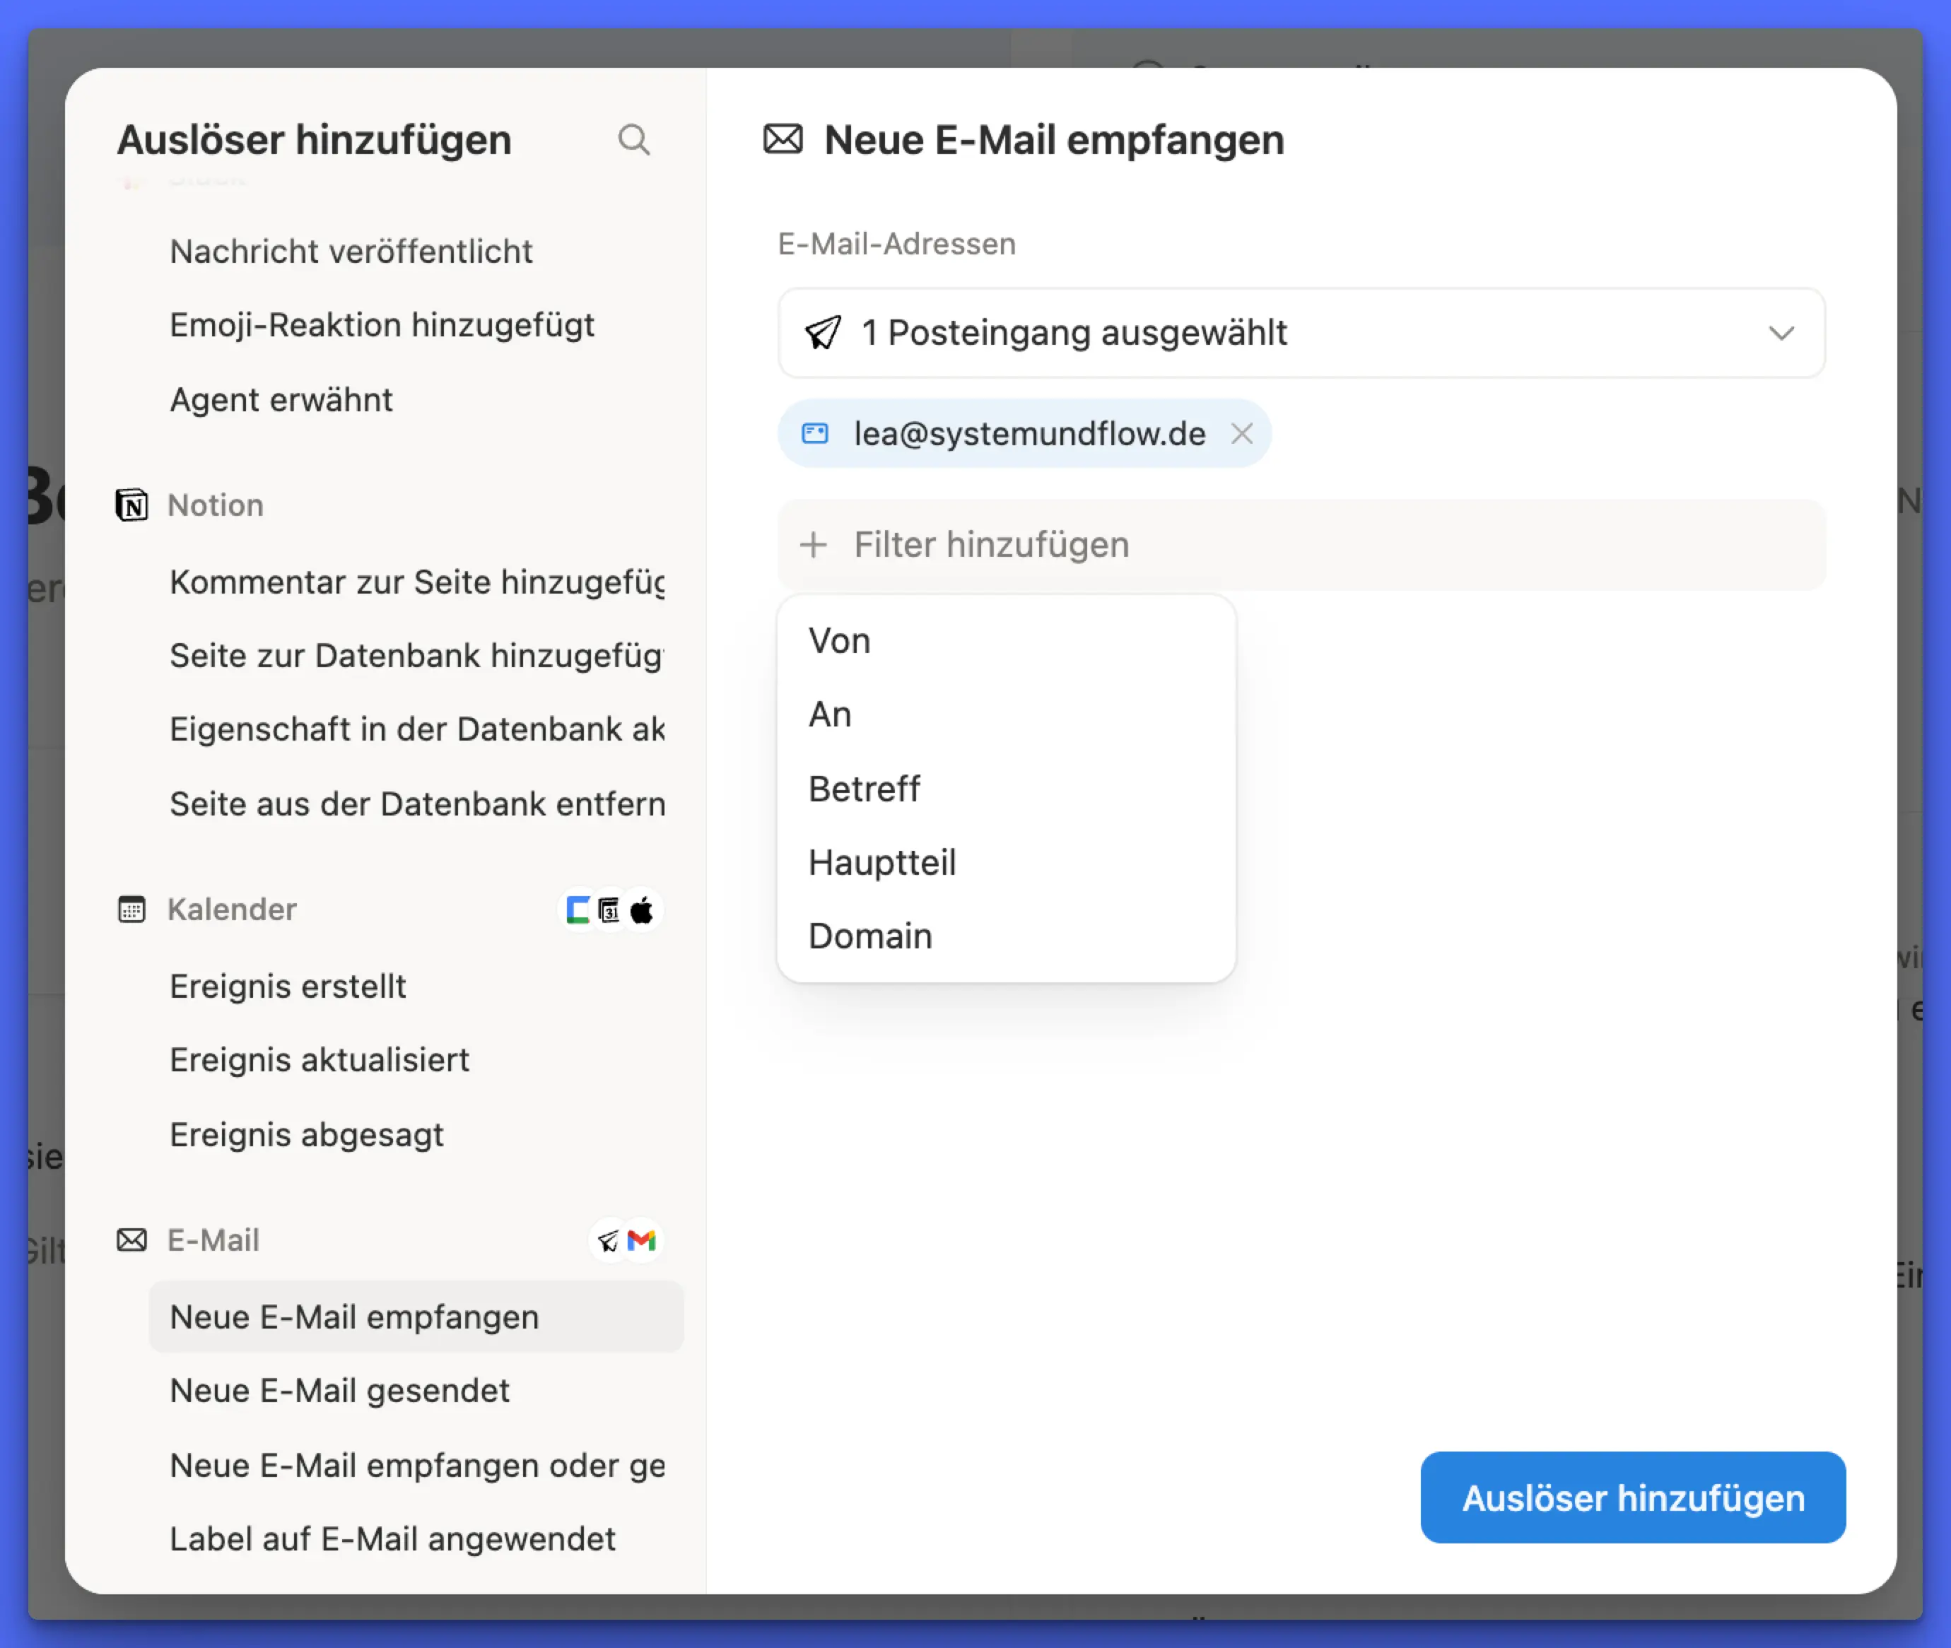The image size is (1951, 1648).
Task: Select Ereignis erstellt trigger
Action: (x=288, y=987)
